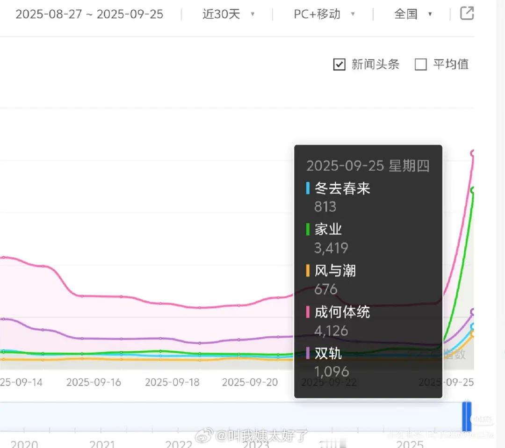Click the purple line's endpoint at chart's right edge
The width and height of the screenshot is (505, 448).
(472, 312)
